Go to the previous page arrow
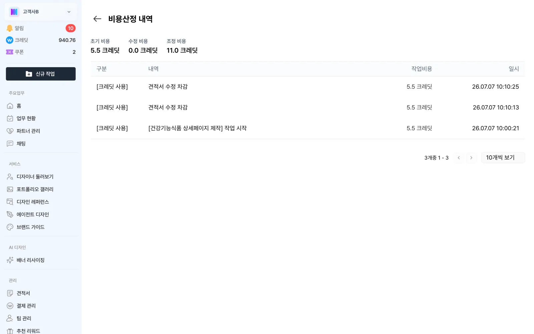The image size is (534, 334). tap(459, 158)
